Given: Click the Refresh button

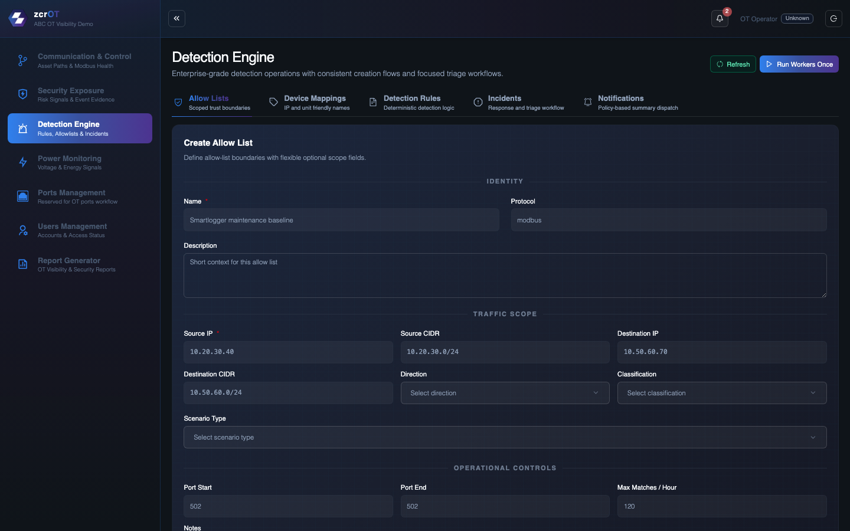Looking at the screenshot, I should pyautogui.click(x=733, y=64).
